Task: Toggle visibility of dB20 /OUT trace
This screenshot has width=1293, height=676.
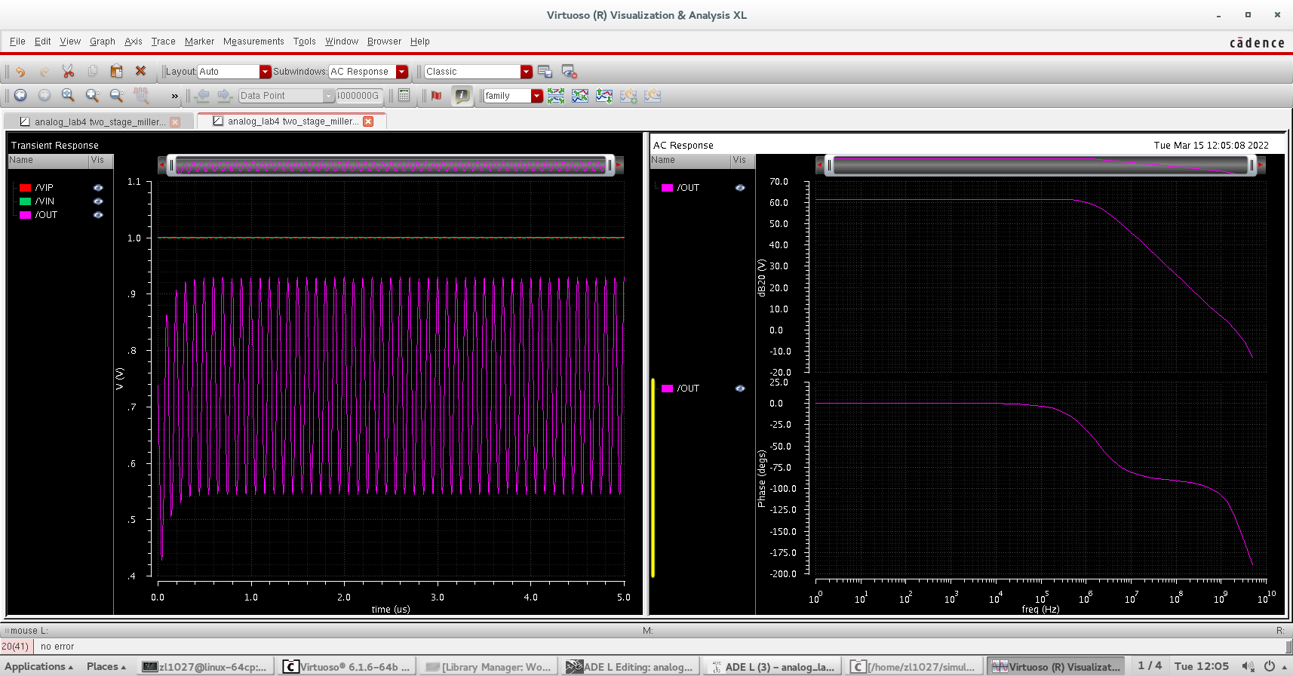Action: coord(740,188)
